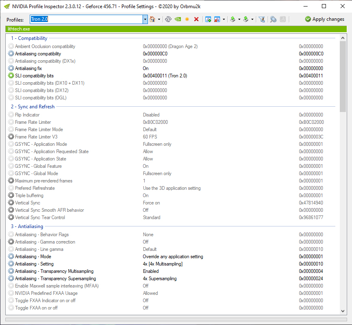Go back to the global profile (home icon)
This screenshot has height=325, width=352.
click(152, 19)
